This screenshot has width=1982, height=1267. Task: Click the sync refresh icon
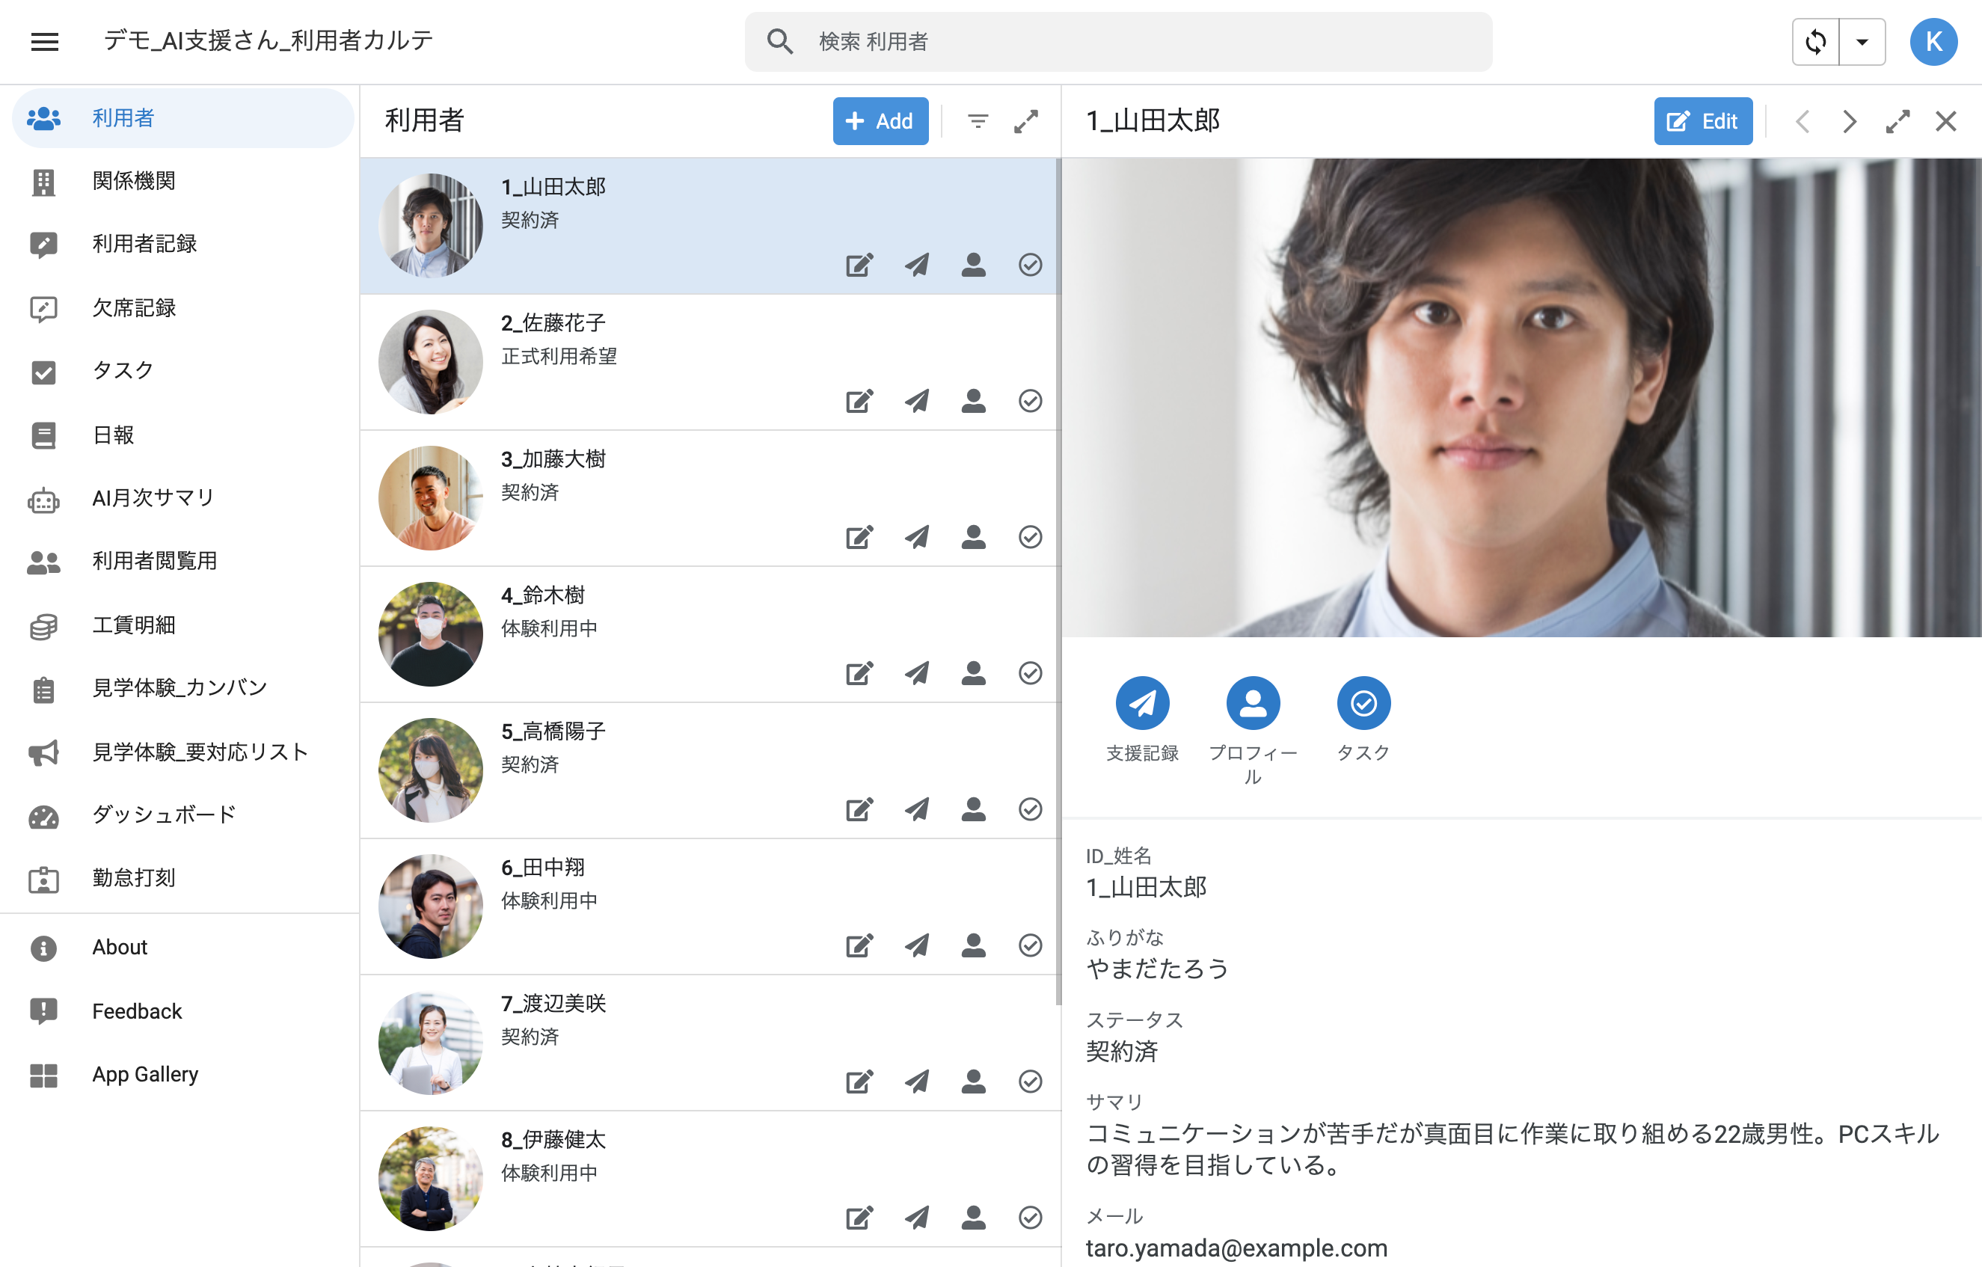click(1815, 41)
